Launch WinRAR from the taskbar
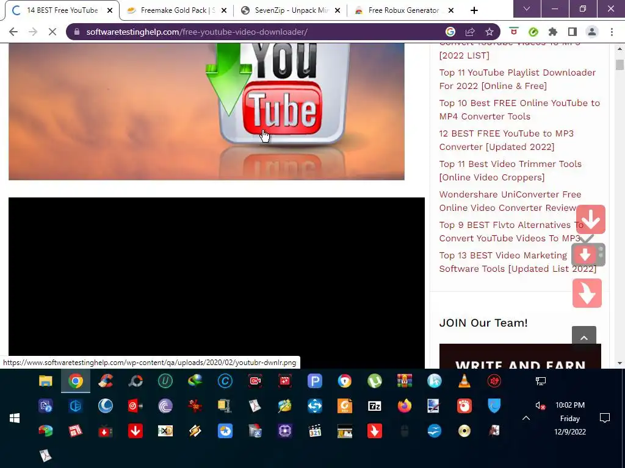The image size is (625, 468). [404, 381]
